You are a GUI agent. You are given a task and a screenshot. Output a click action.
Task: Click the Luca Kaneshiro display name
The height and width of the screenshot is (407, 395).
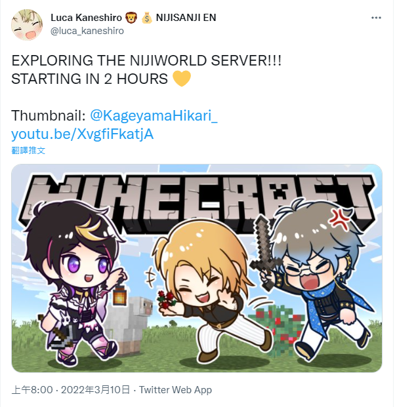pyautogui.click(x=86, y=18)
